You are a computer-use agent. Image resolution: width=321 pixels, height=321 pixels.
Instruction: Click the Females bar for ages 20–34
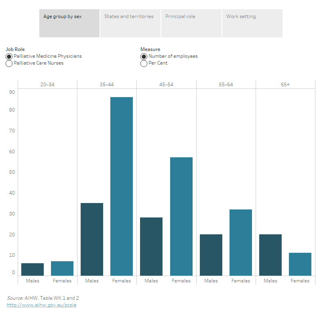62,268
